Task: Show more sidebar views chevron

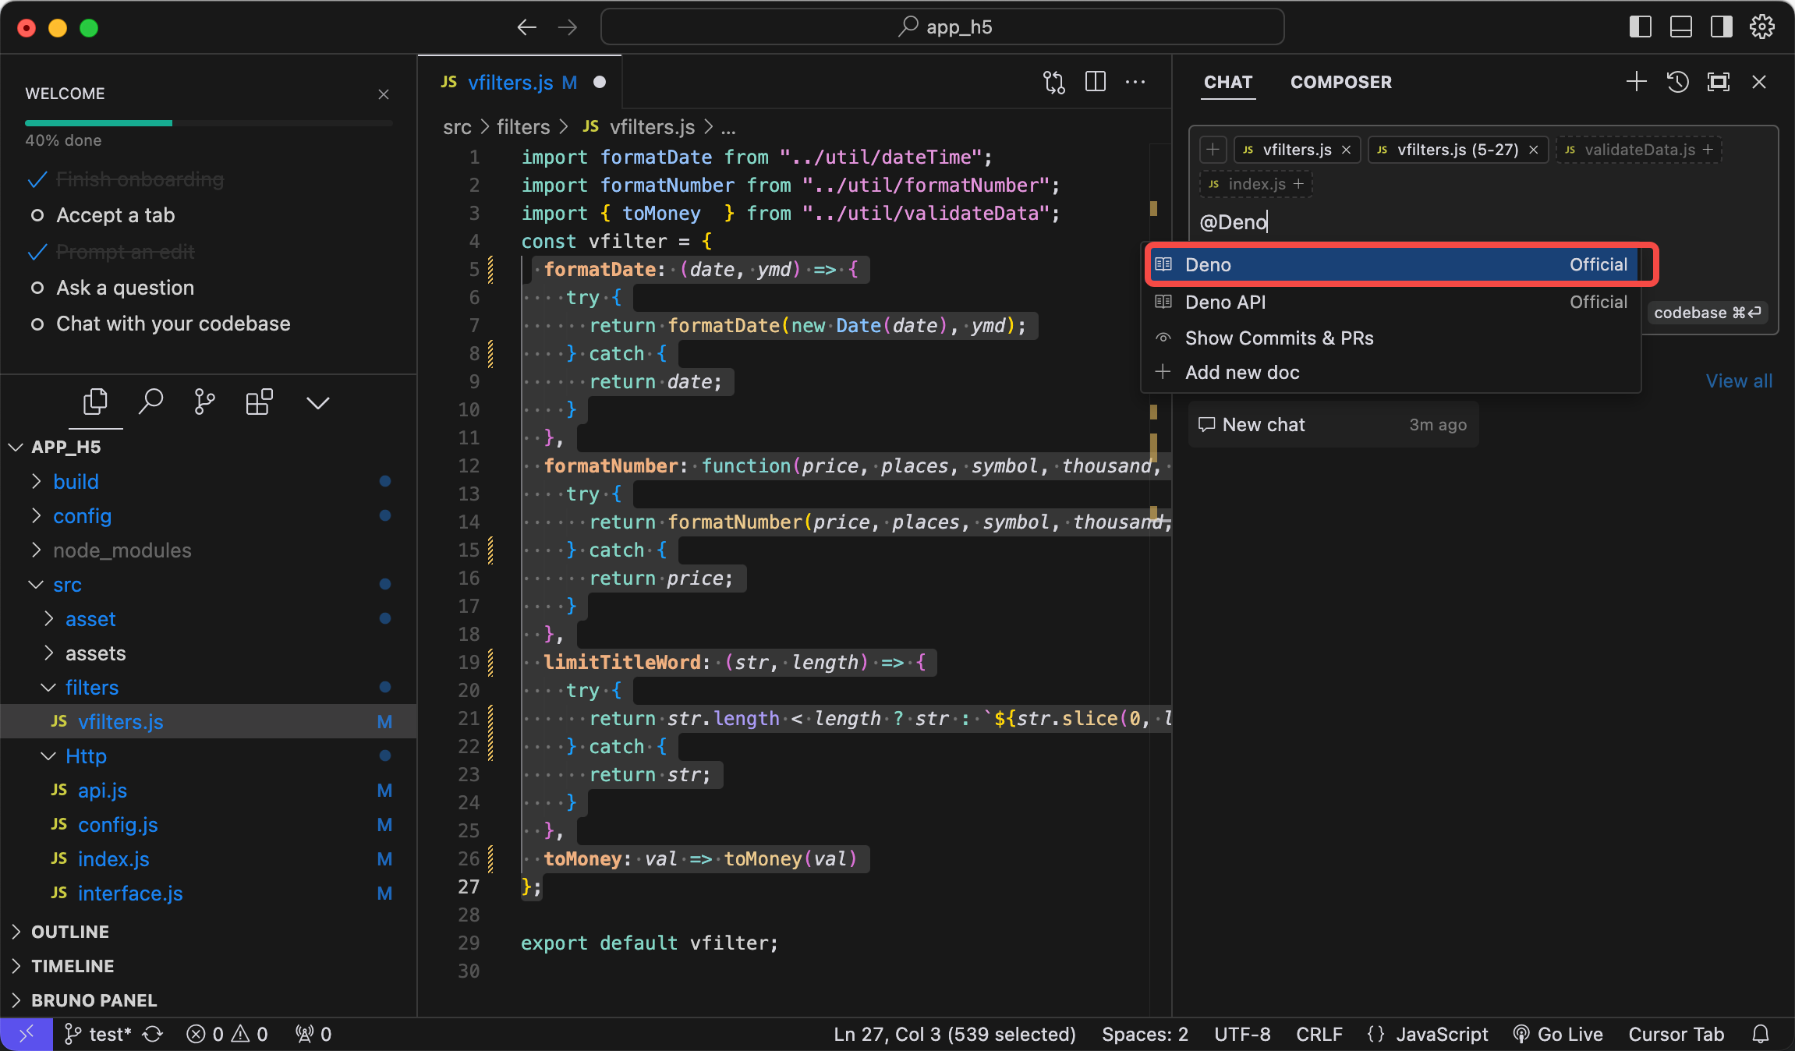Action: tap(317, 403)
